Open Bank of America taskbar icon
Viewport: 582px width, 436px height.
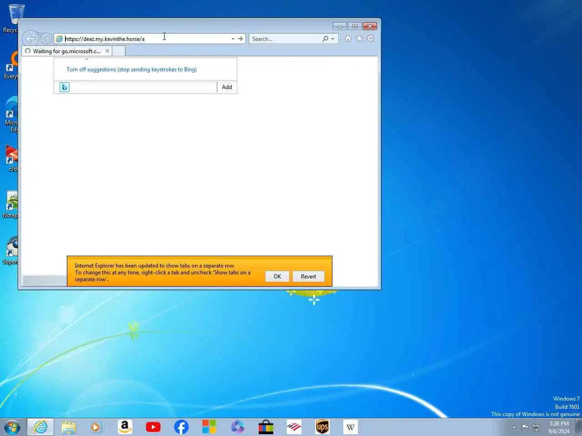(x=294, y=427)
